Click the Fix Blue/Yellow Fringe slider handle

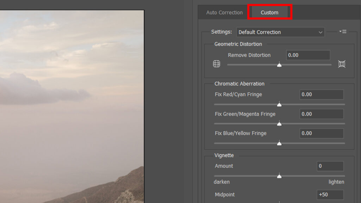(x=279, y=143)
